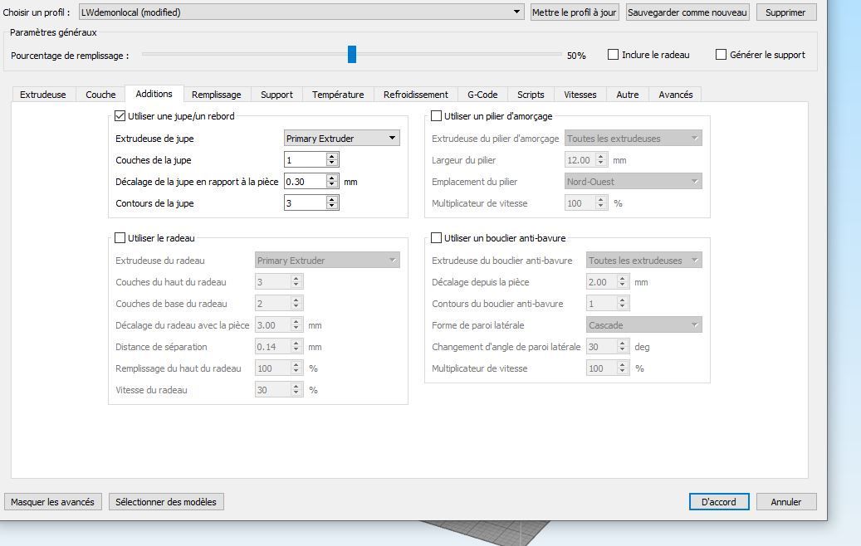Decrease 'Décalage de la jupe' with down arrow

click(x=331, y=185)
